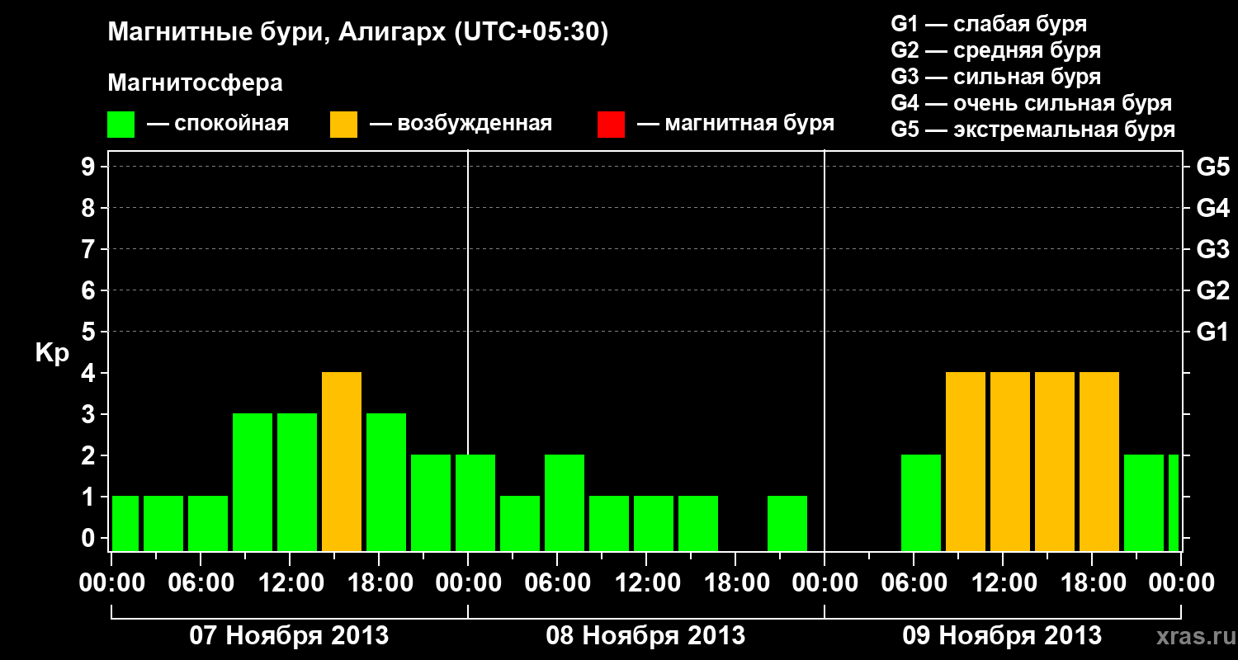Click the Kp 2 bar at 06:00 on 08 Ноября
Screen dimensions: 1238x660
(x=565, y=502)
